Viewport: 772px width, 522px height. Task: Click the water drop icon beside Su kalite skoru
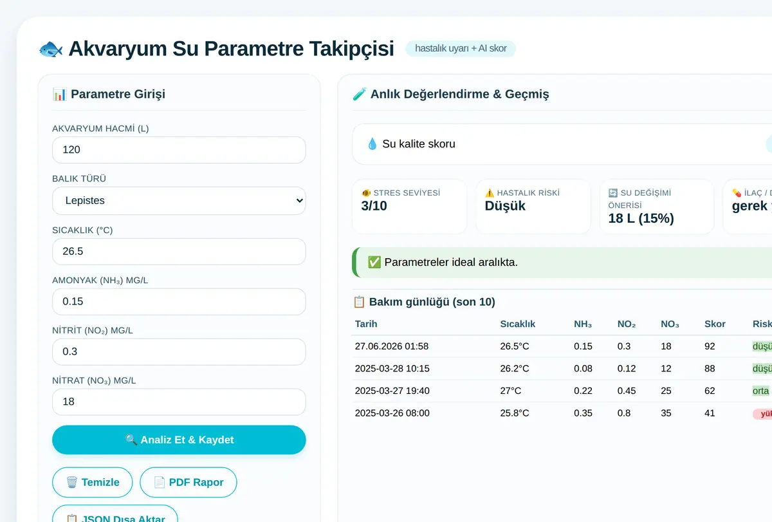(x=372, y=144)
